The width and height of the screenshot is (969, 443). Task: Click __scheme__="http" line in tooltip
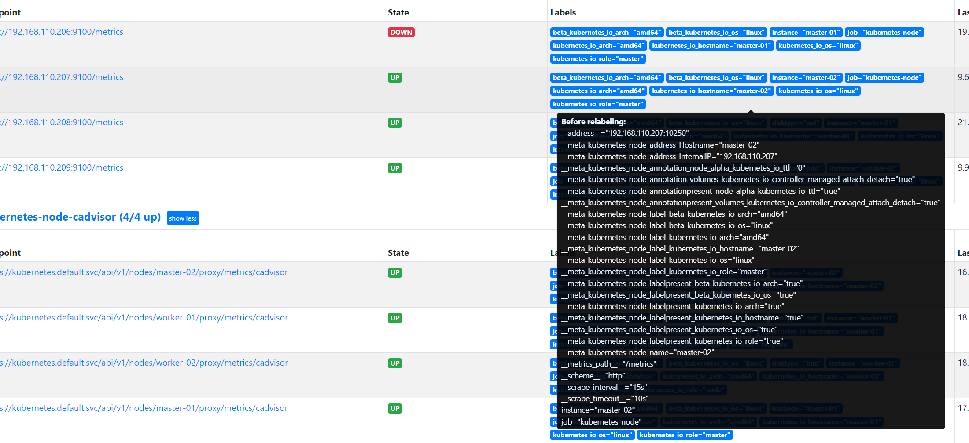[593, 376]
